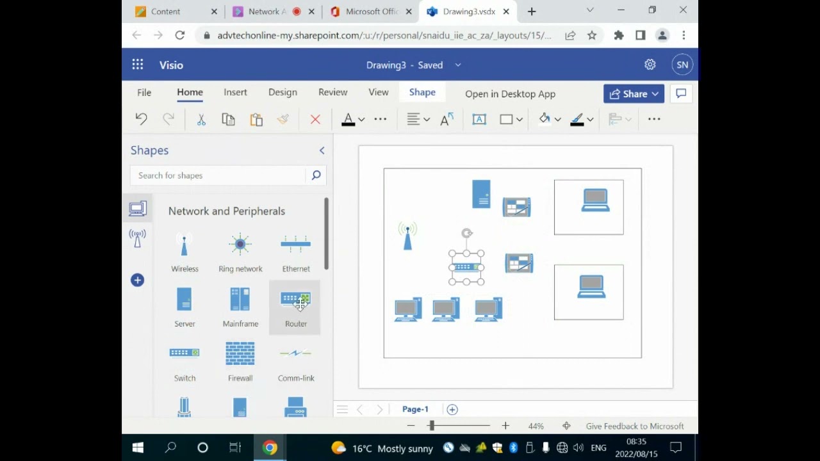The width and height of the screenshot is (820, 461).
Task: Open the Settings gear in Visio header
Action: pos(650,65)
